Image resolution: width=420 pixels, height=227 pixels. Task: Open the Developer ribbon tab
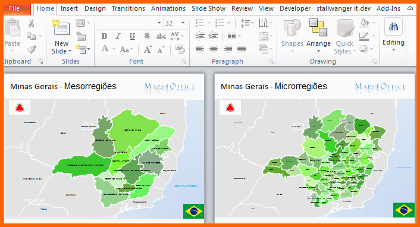point(295,8)
